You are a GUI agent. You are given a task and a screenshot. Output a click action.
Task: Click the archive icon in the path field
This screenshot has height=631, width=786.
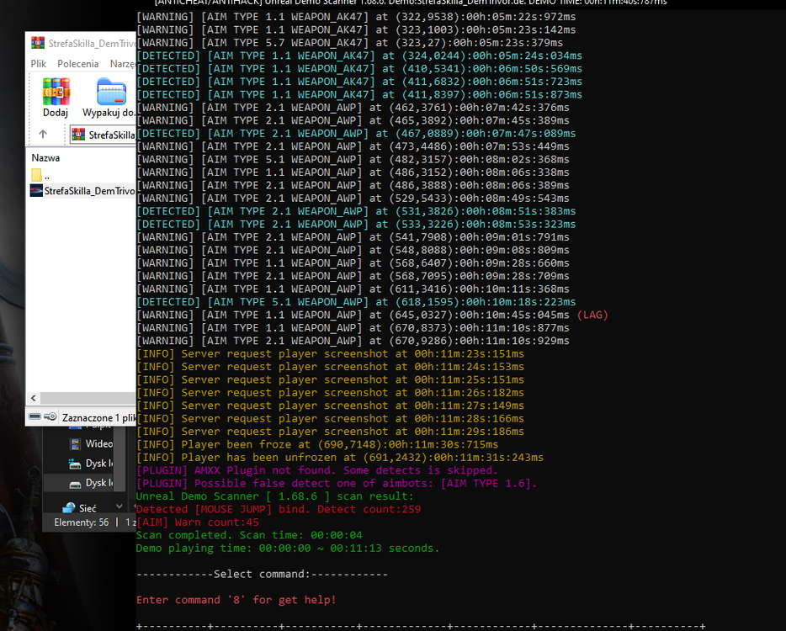click(x=78, y=135)
